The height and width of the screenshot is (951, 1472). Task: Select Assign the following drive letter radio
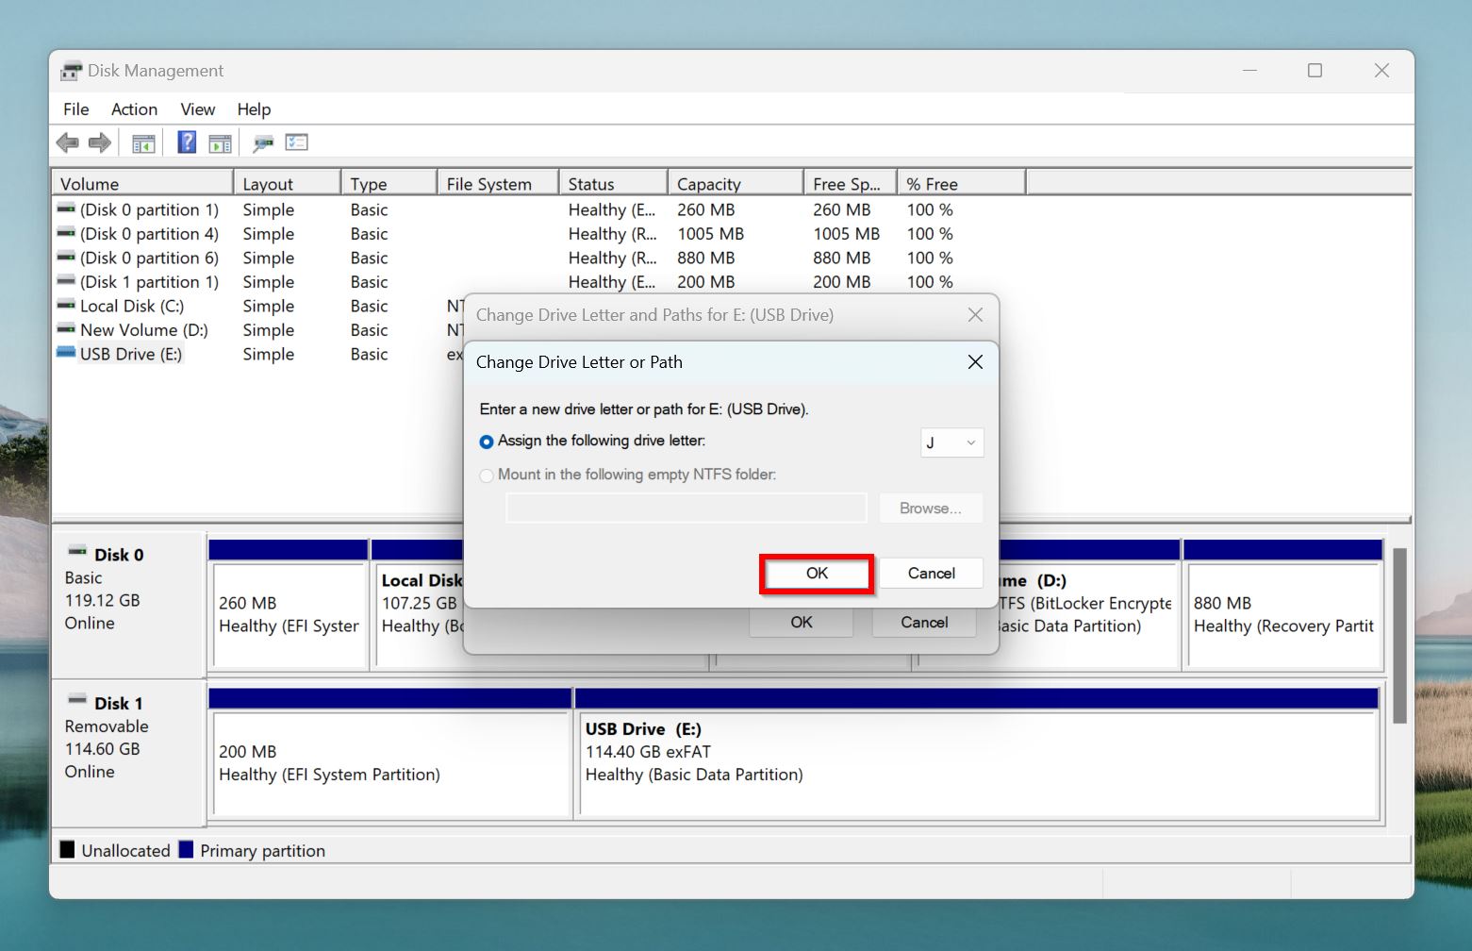(x=487, y=442)
